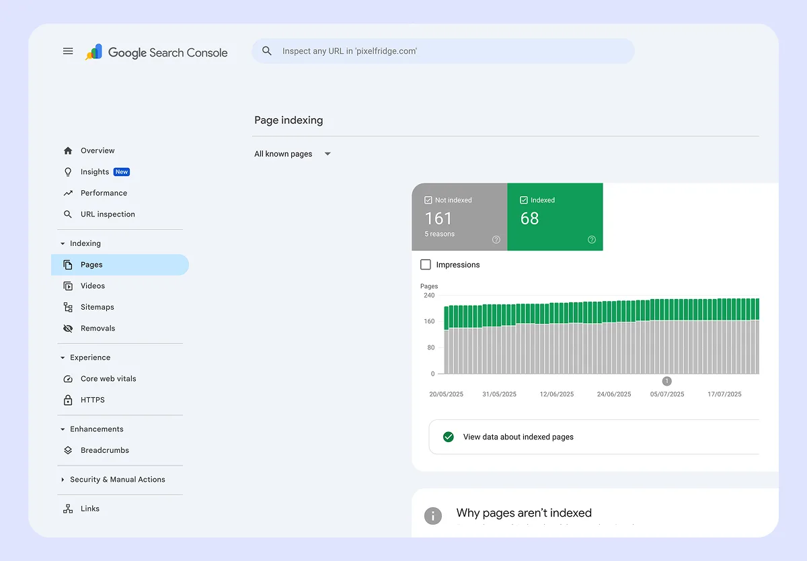
Task: Collapse the Indexing section
Action: point(63,244)
